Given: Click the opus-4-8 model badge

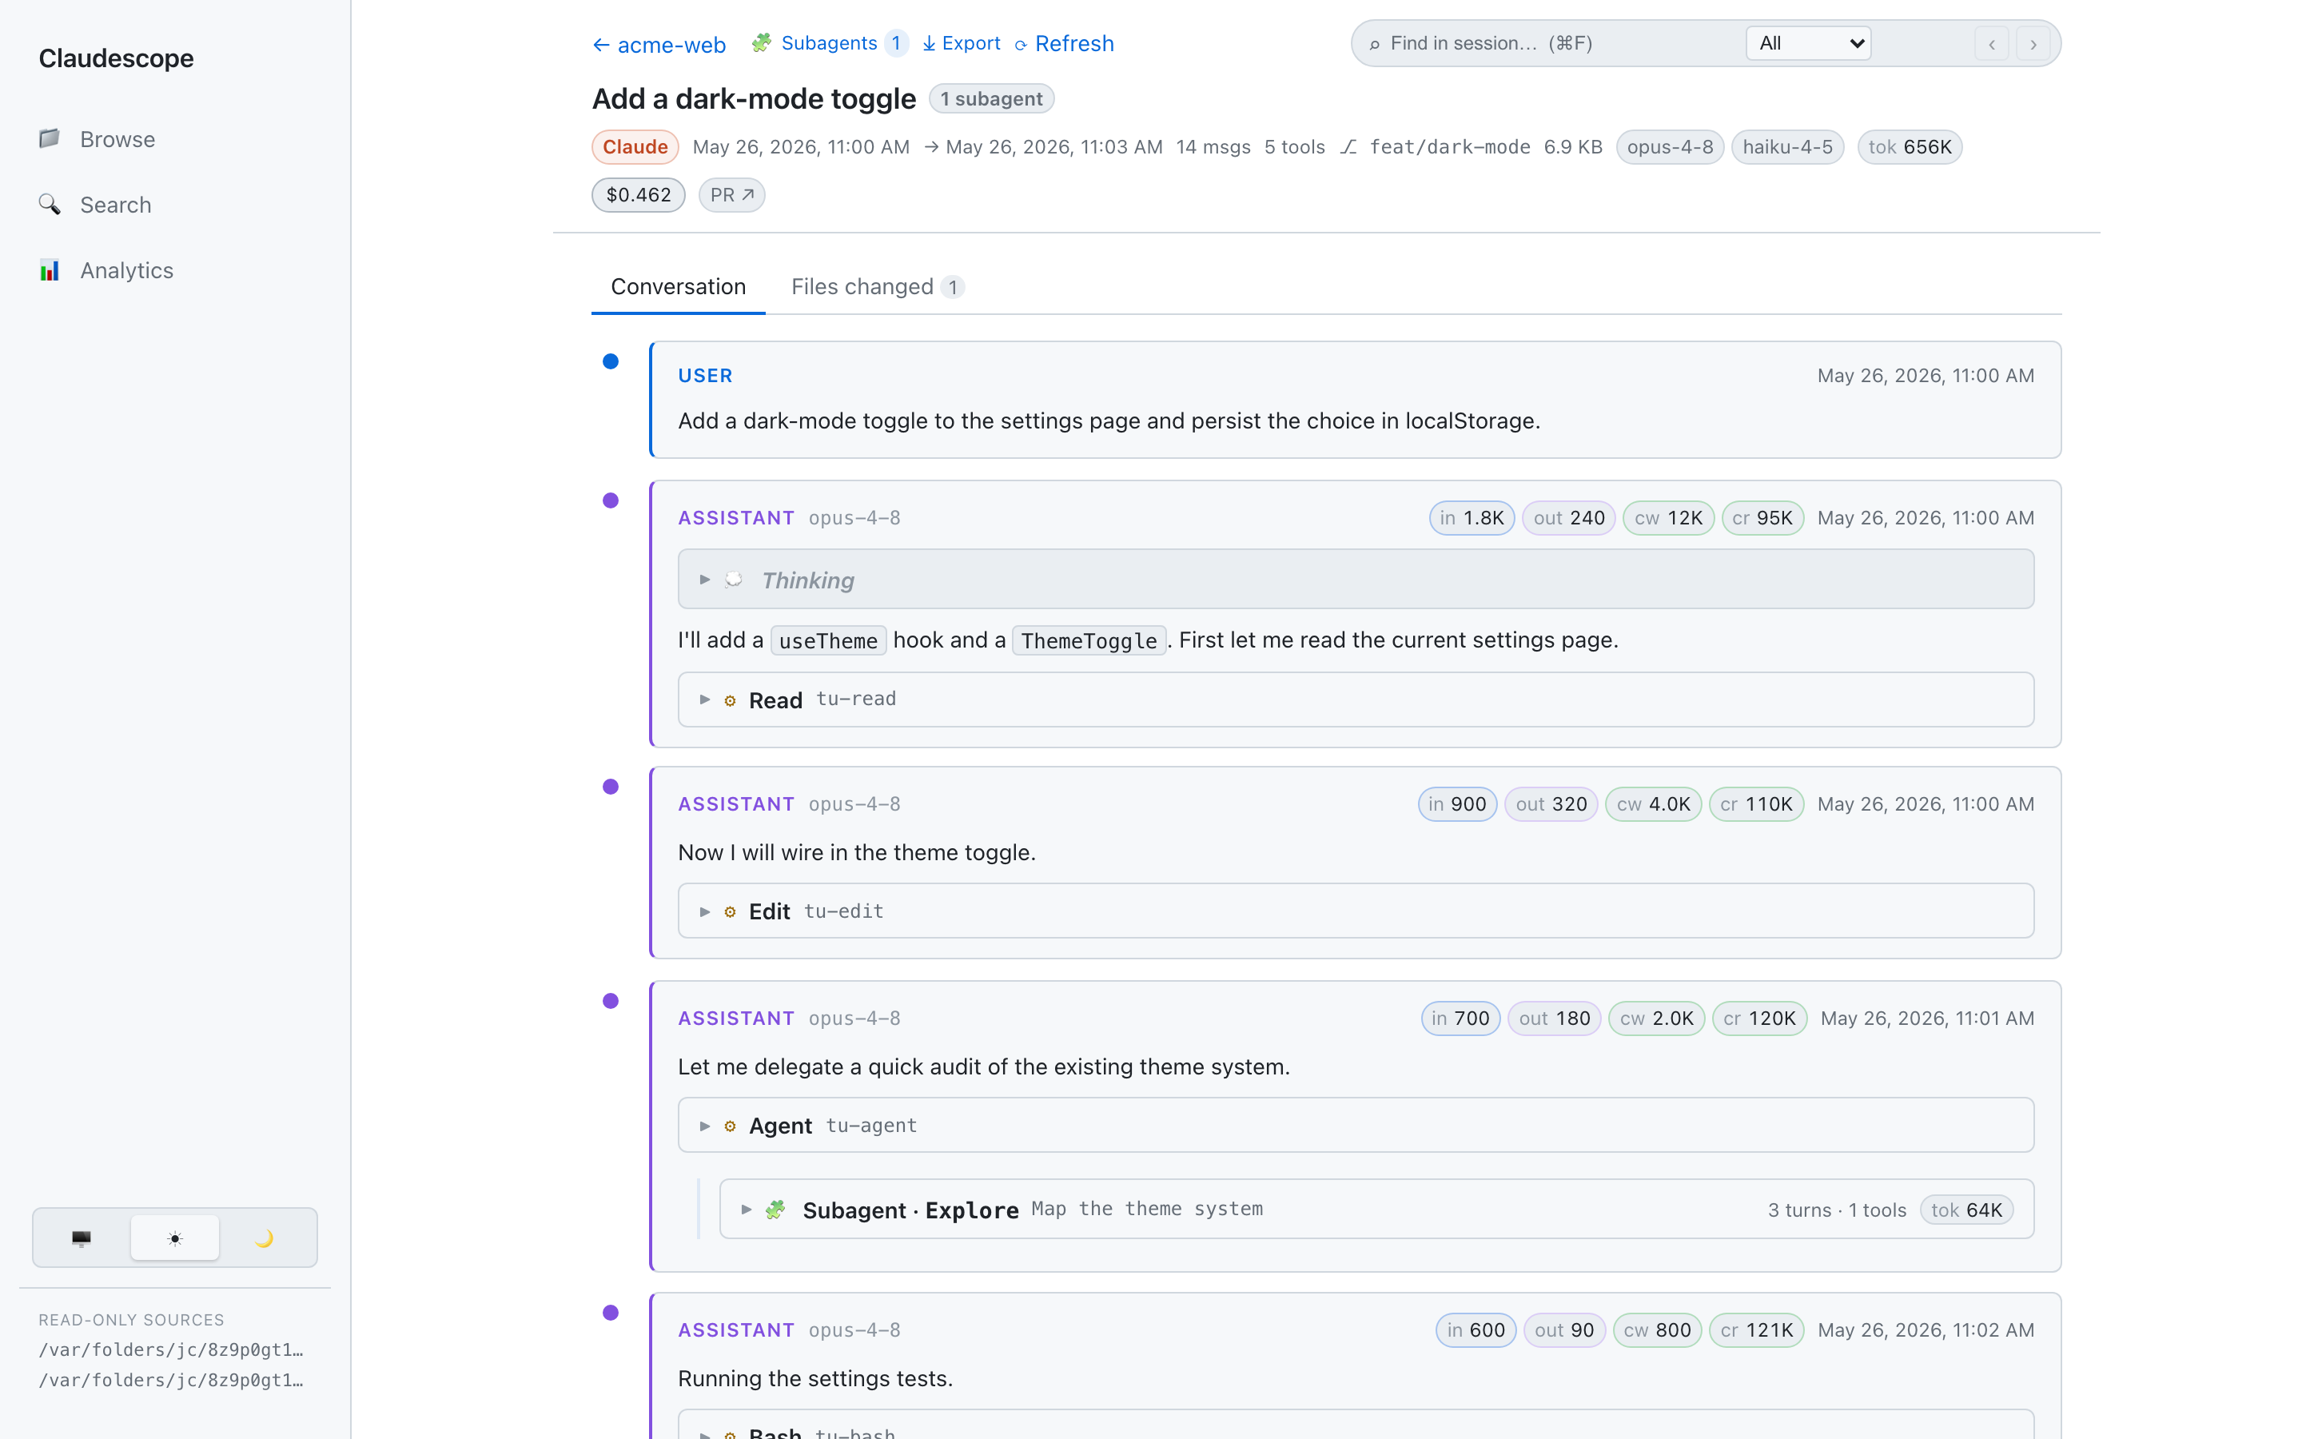Looking at the screenshot, I should tap(1670, 146).
